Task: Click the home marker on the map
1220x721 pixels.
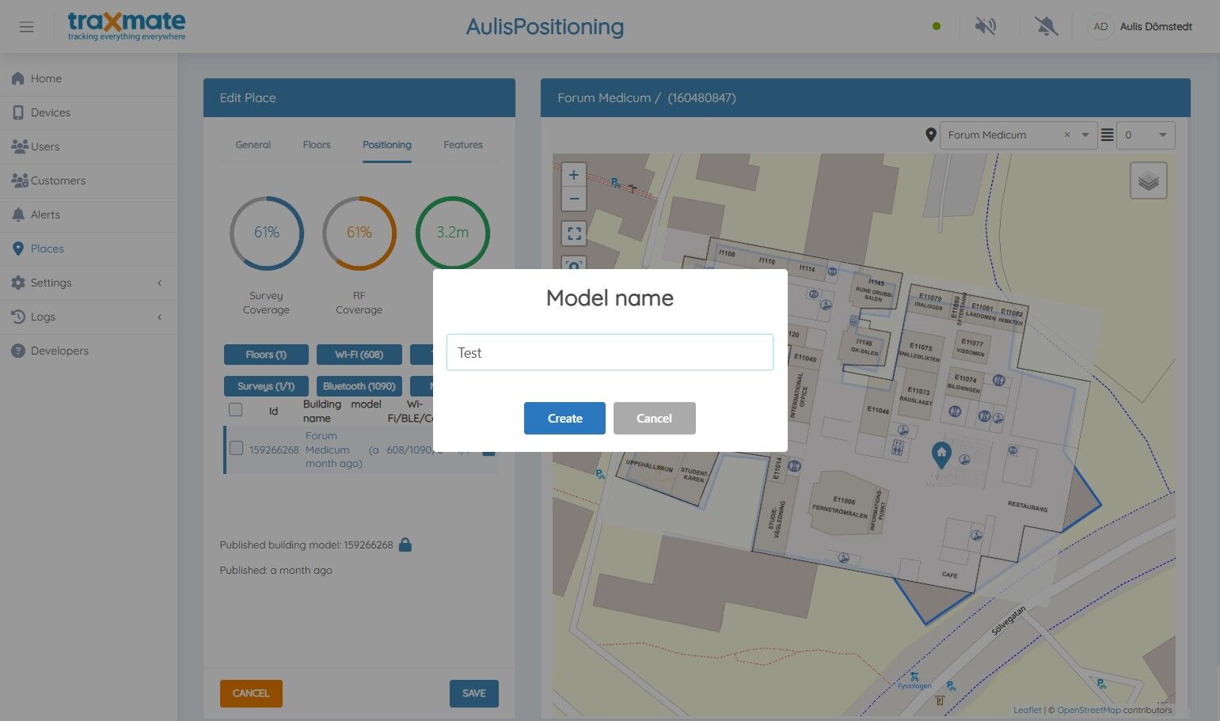Action: [941, 453]
